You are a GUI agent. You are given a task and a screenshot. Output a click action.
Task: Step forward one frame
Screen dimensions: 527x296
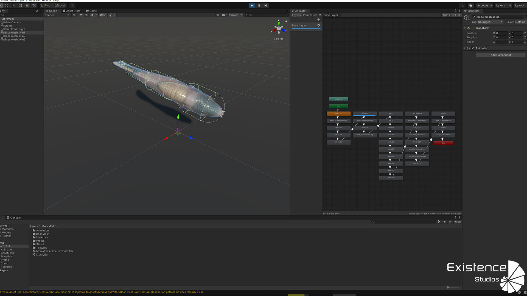coord(265,5)
